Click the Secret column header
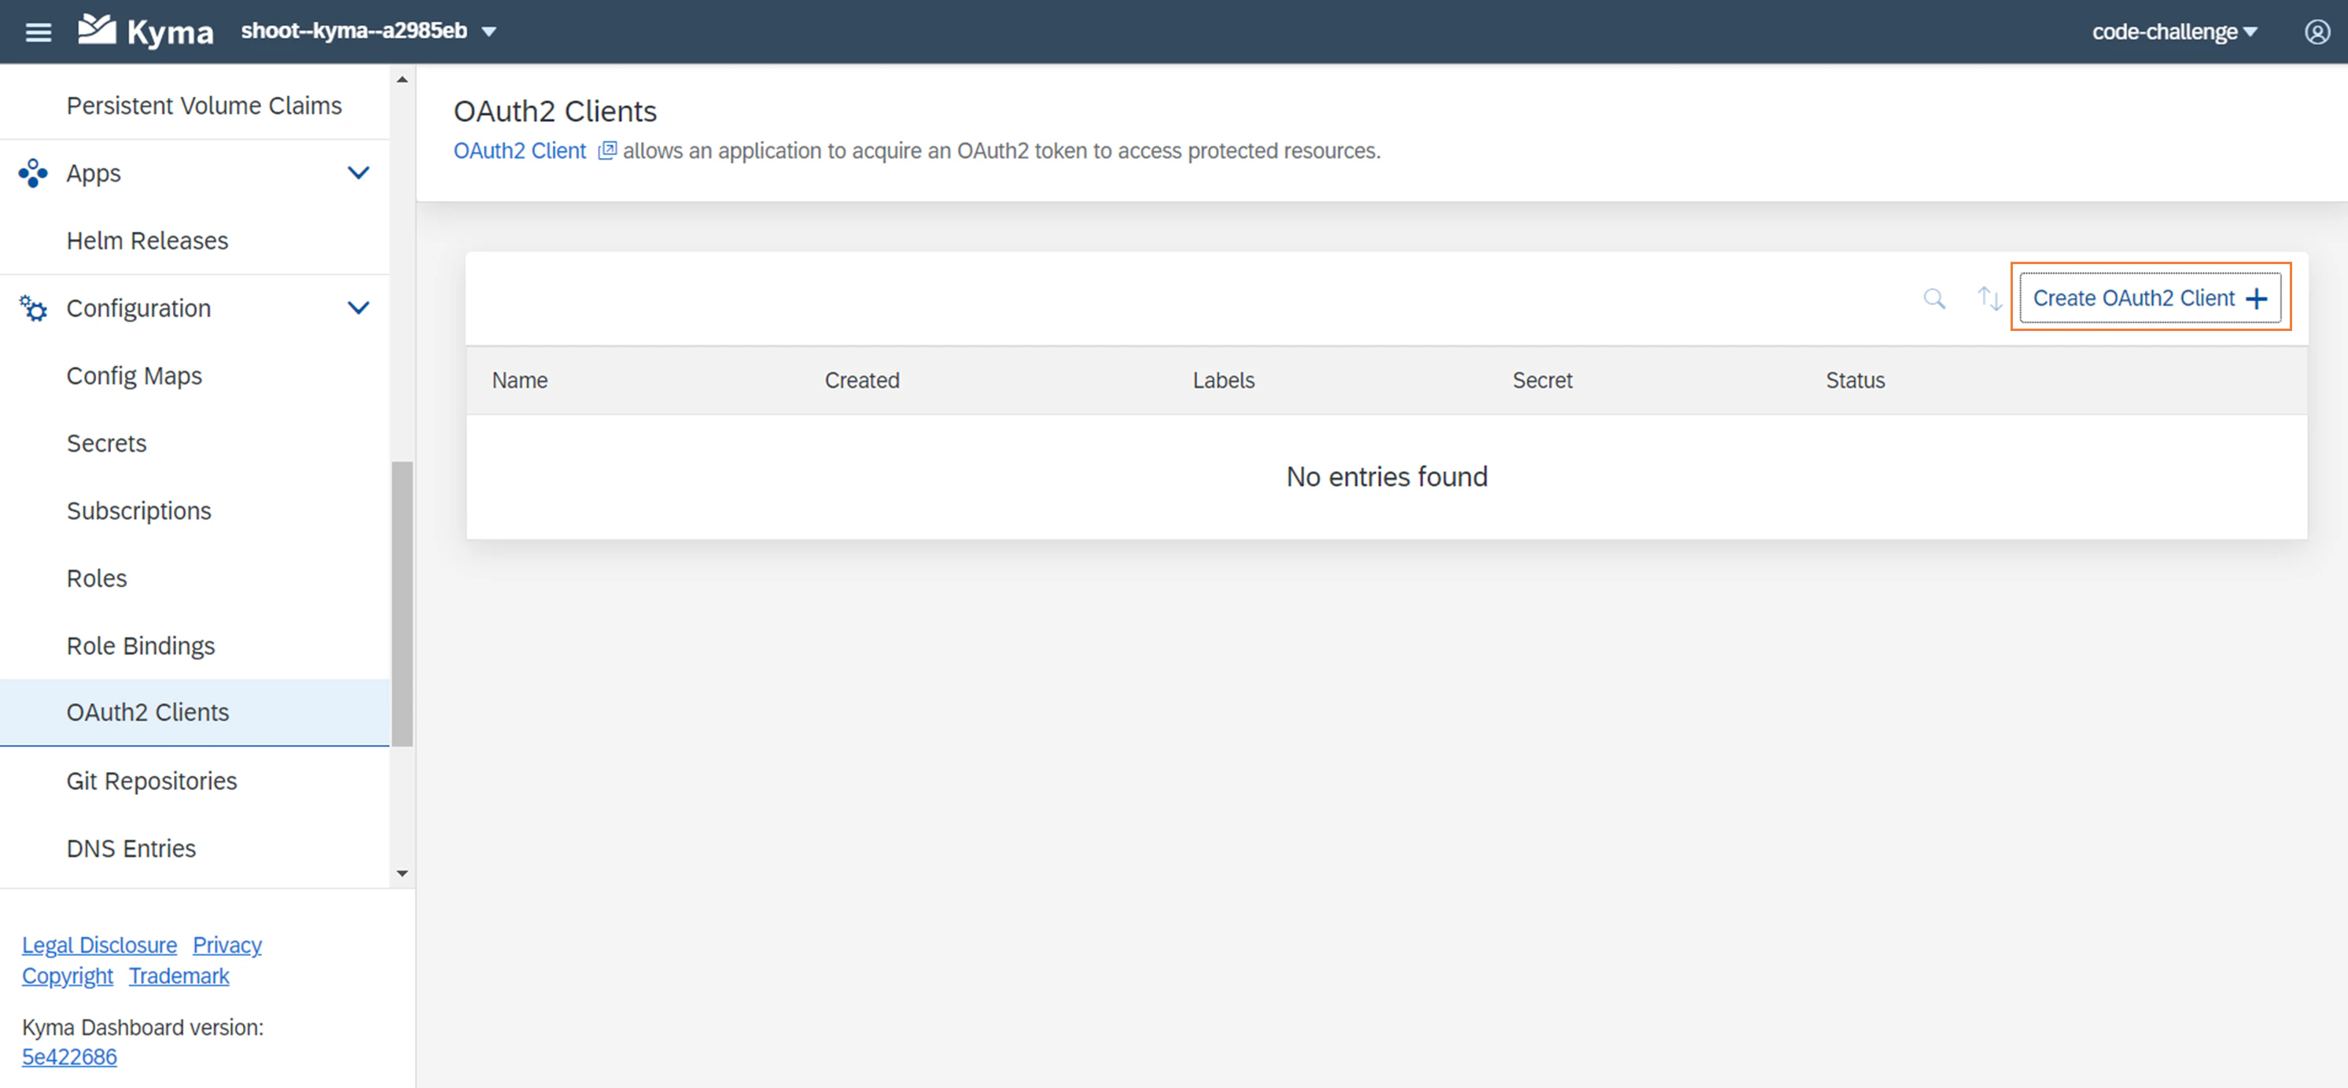The image size is (2348, 1088). 1543,380
